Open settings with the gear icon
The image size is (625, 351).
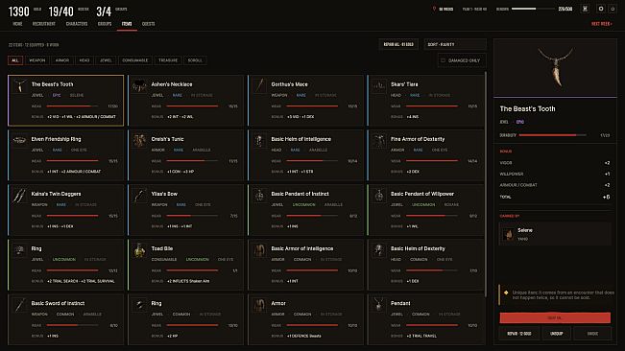point(601,9)
